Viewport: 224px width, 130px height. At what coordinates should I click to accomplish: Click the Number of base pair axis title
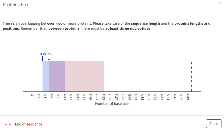pos(112,104)
